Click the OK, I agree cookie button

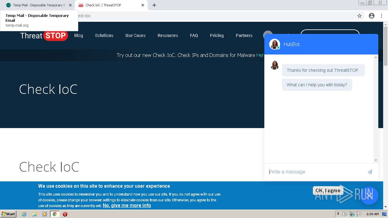[x=328, y=190]
